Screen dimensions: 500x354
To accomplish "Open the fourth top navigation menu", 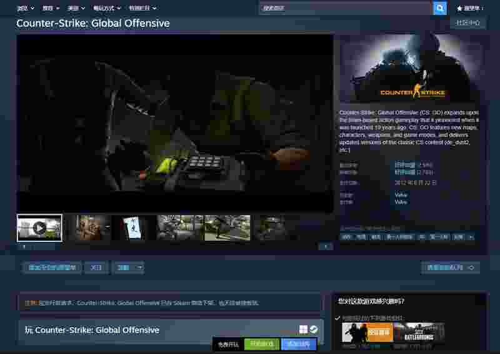I will (106, 8).
